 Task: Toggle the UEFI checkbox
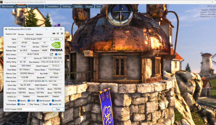[x=56, y=54]
